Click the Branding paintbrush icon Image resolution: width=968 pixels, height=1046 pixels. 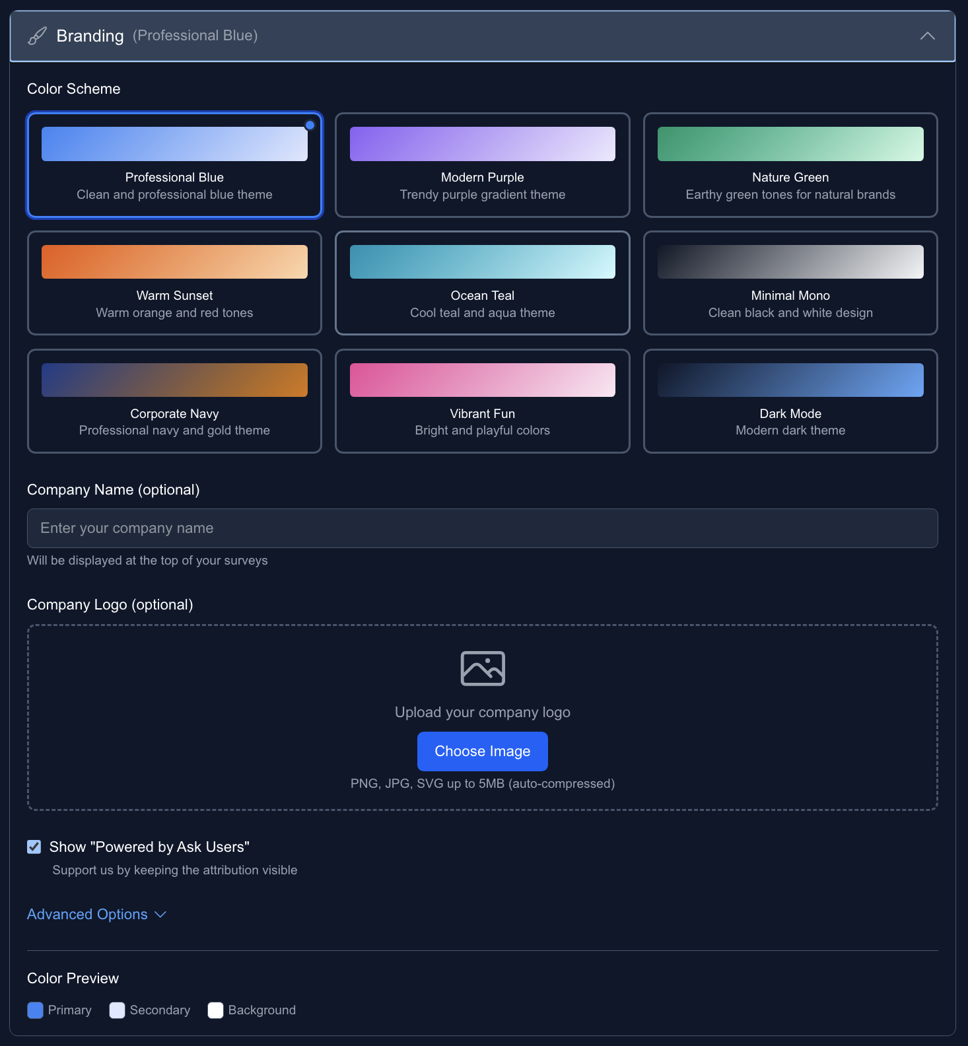pos(37,36)
